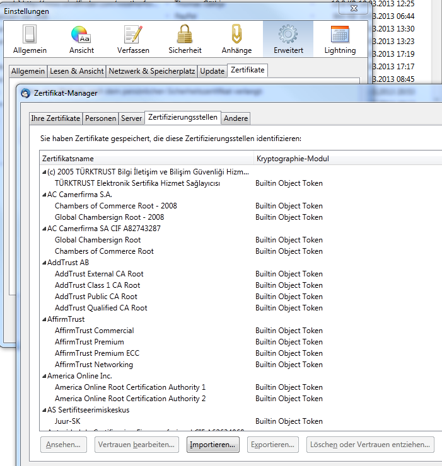Select AffirmTrust Networking certificate
The image size is (442, 466).
click(94, 365)
